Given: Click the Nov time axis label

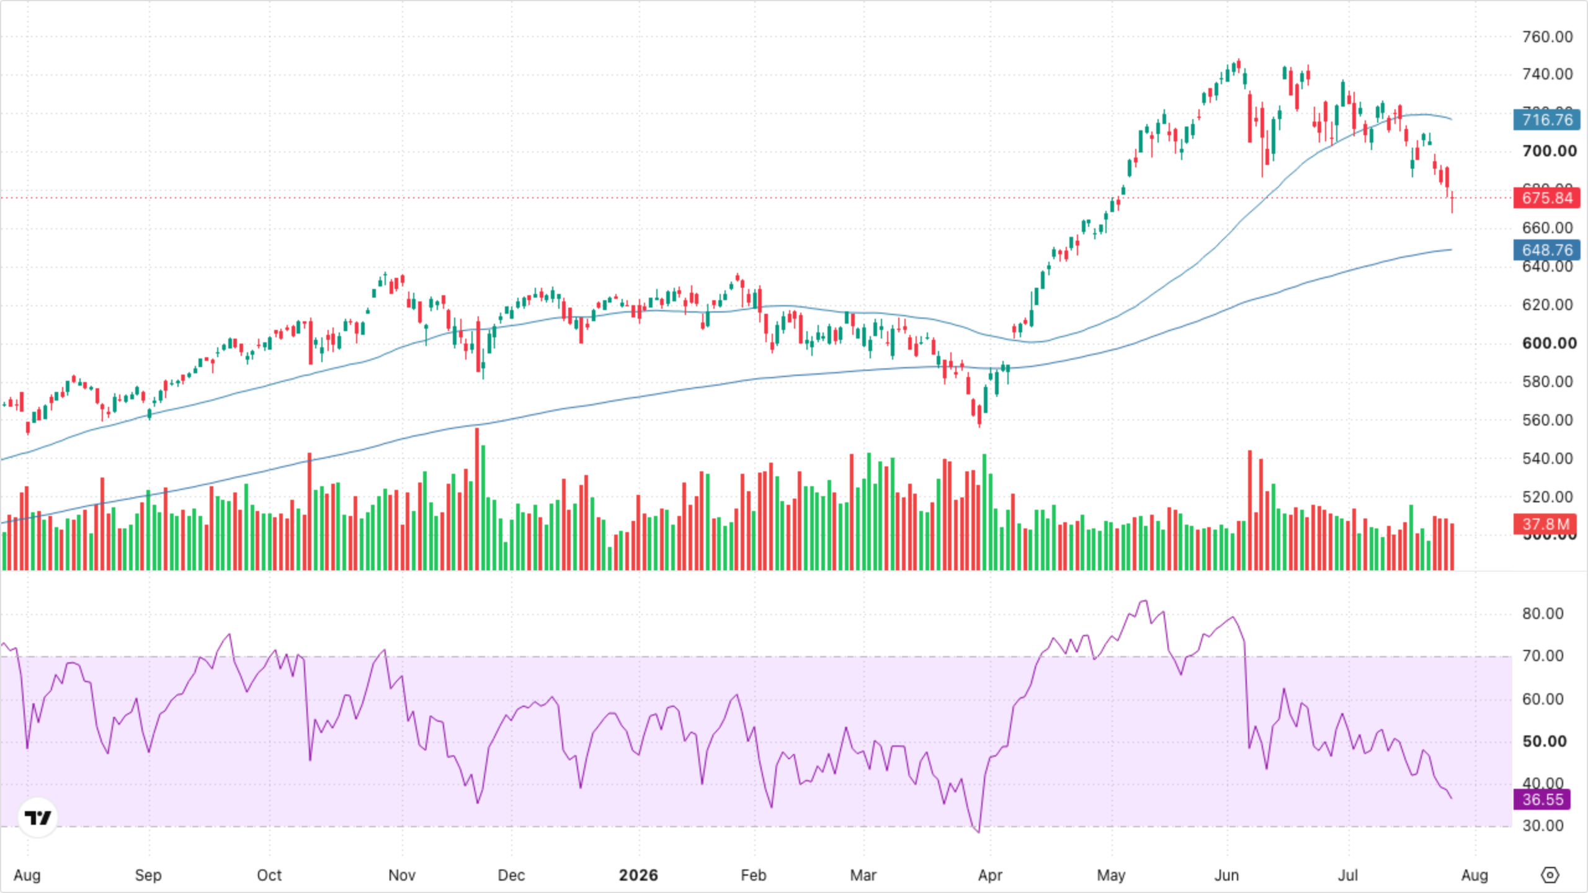Looking at the screenshot, I should click(x=401, y=875).
